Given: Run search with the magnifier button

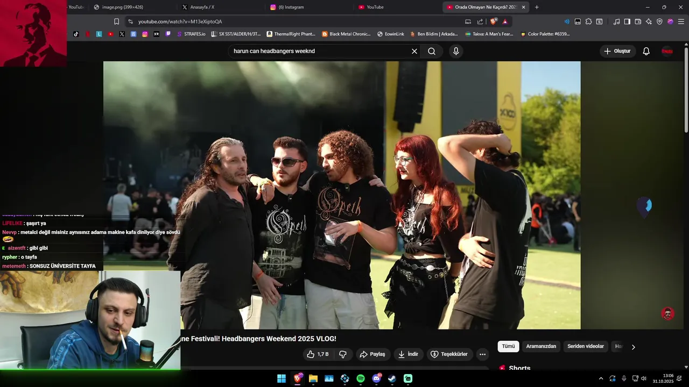Looking at the screenshot, I should 432,51.
